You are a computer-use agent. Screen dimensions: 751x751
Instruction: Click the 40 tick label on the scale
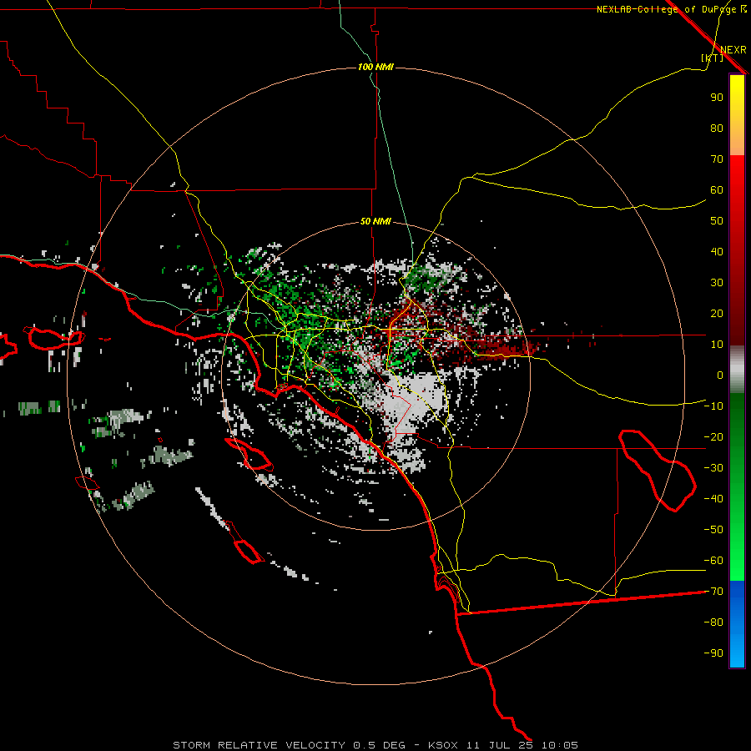(717, 251)
